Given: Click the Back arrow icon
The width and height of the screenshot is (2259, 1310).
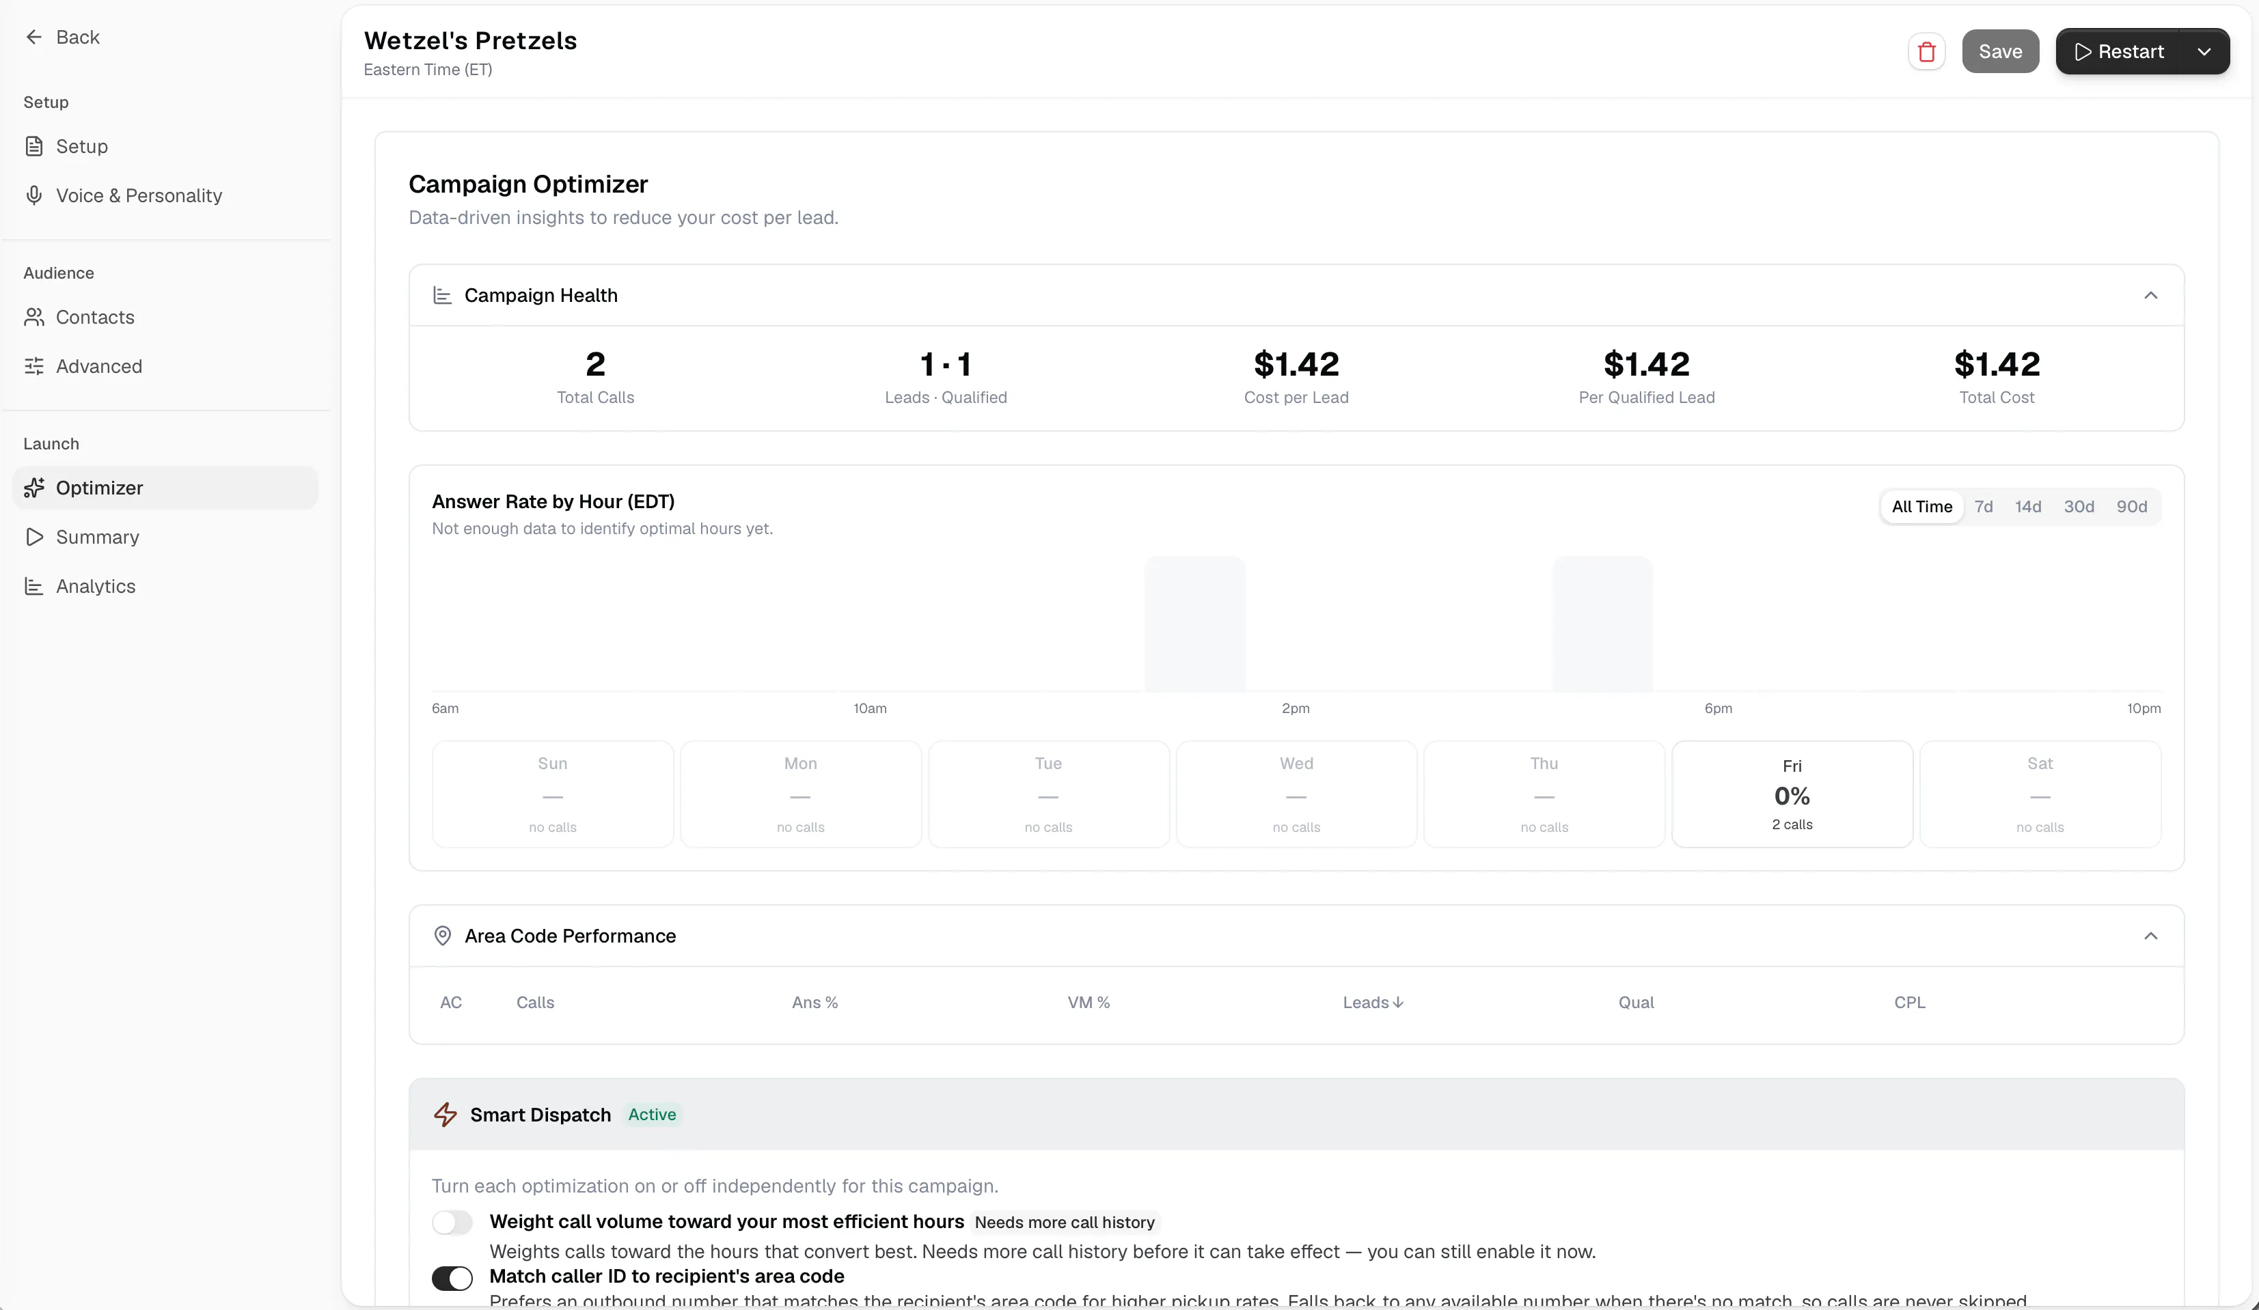Looking at the screenshot, I should coord(34,37).
